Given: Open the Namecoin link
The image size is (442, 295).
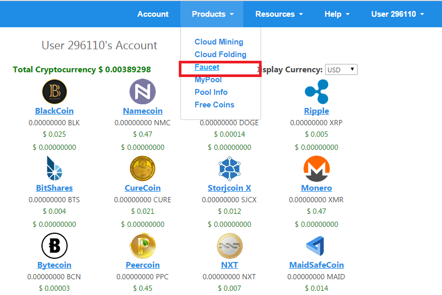Looking at the screenshot, I should click(143, 111).
